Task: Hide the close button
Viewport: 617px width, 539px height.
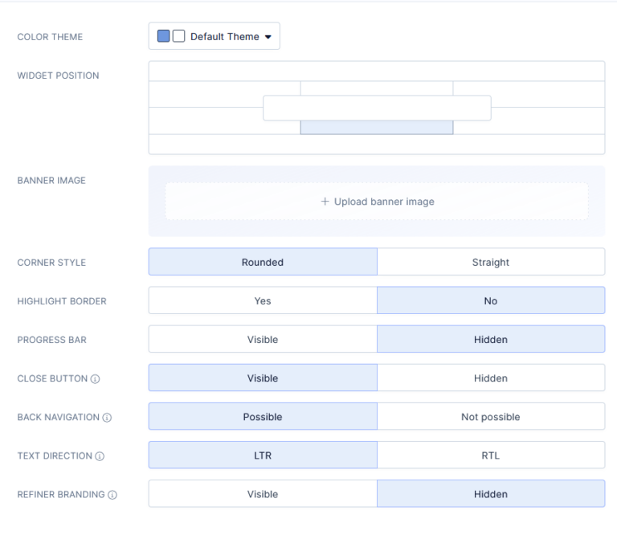Action: tap(490, 378)
